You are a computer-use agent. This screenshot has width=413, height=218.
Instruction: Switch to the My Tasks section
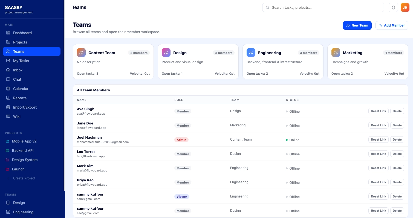coord(21,61)
